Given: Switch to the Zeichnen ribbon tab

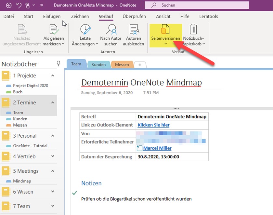Looking at the screenshot, I should pos(80,16).
